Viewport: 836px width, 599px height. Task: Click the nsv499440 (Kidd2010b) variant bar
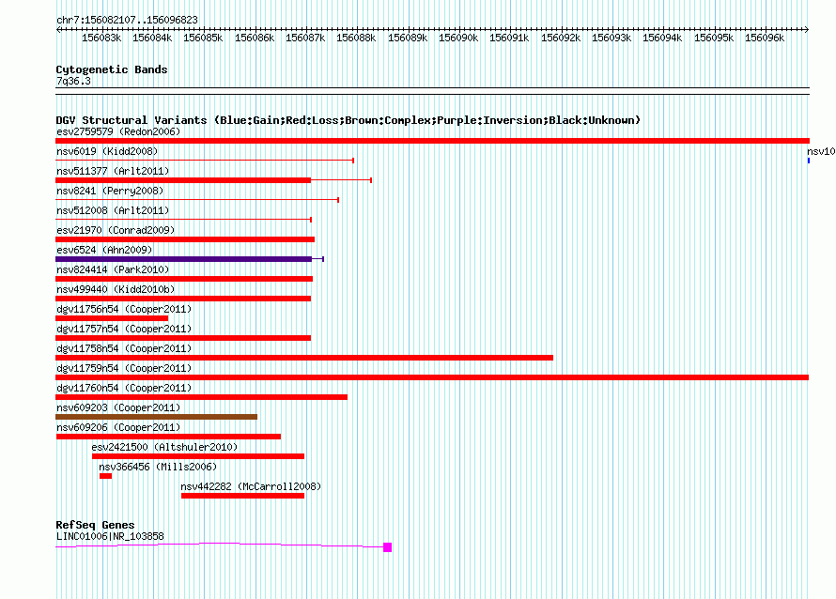(x=183, y=299)
